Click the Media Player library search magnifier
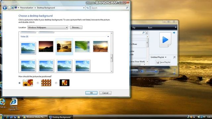Image resolution: width=212 pixels, height=119 pixels. [x=143, y=33]
